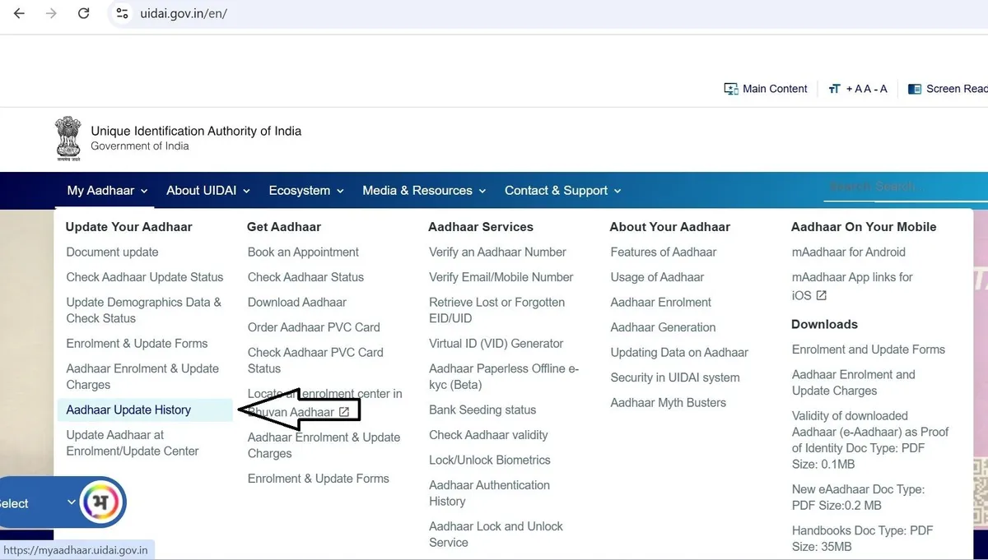Click the browser back arrow
The height and width of the screenshot is (560, 988).
(x=19, y=14)
